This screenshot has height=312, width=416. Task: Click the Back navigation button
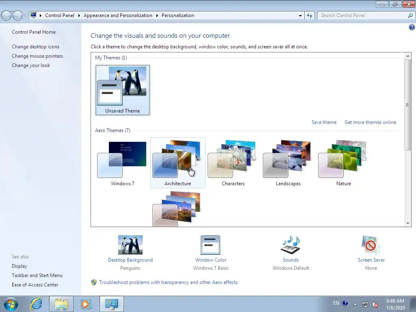(x=6, y=16)
